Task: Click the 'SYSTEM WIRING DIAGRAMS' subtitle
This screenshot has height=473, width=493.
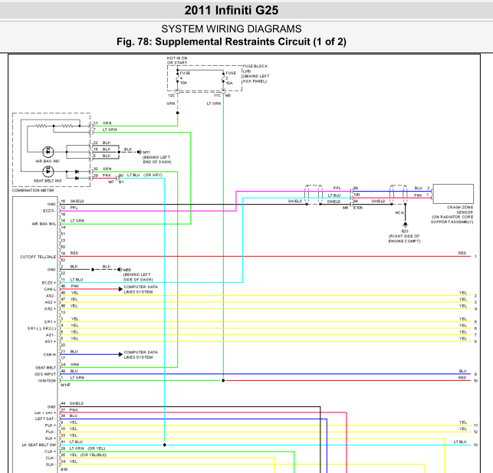Action: pos(232,29)
